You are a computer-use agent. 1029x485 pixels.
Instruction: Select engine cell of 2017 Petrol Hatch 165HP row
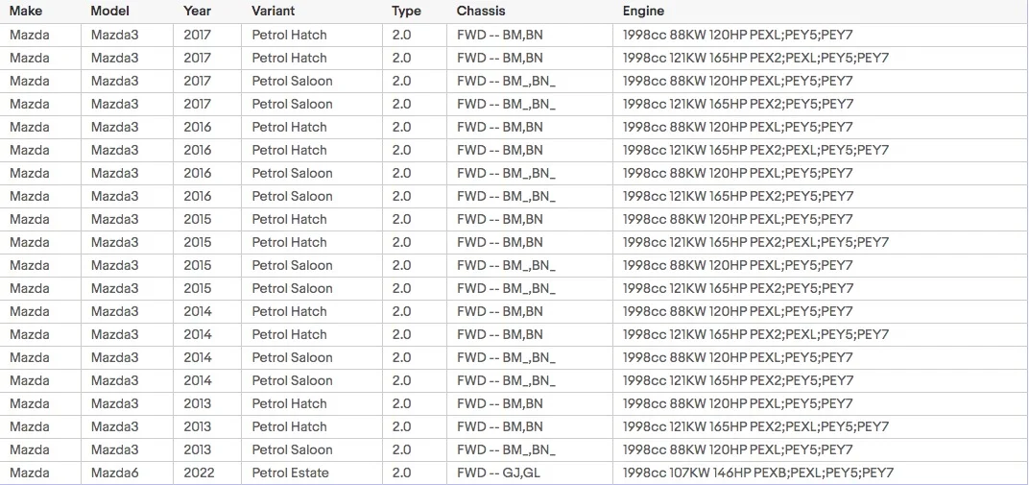(x=821, y=58)
